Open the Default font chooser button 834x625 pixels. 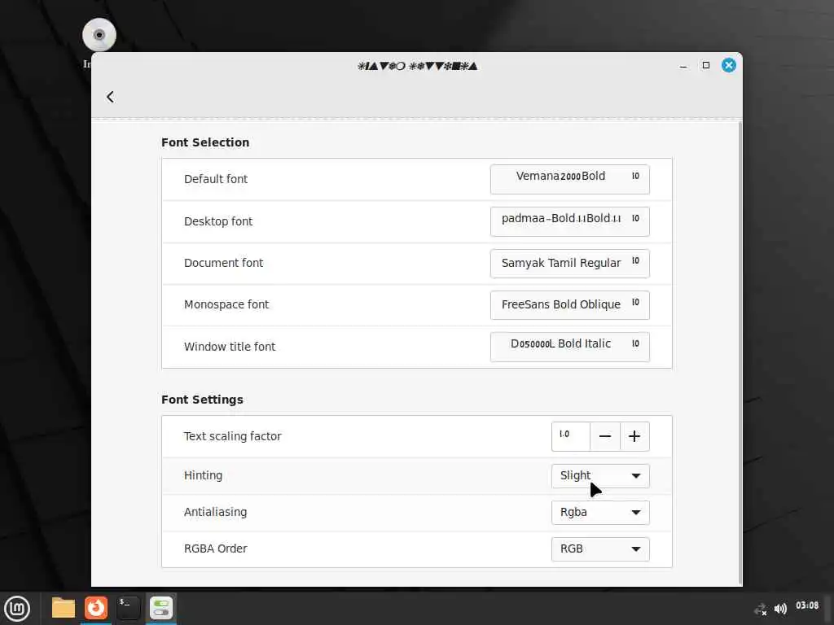(x=569, y=179)
